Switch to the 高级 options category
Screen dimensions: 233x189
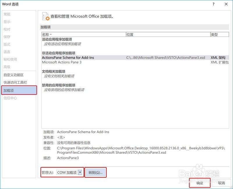pos(7,67)
